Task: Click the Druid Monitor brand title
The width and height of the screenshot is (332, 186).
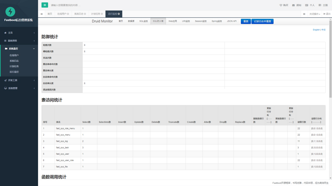Action: point(102,21)
